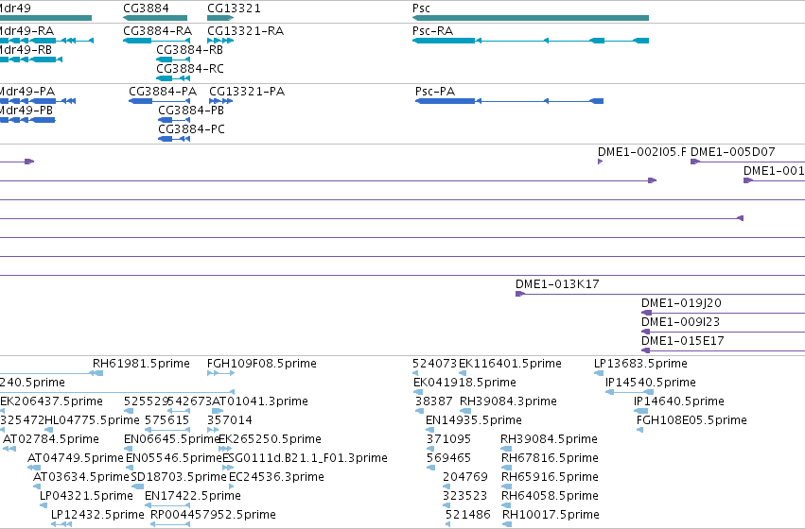Click the CG3884-PA label

click(x=163, y=92)
